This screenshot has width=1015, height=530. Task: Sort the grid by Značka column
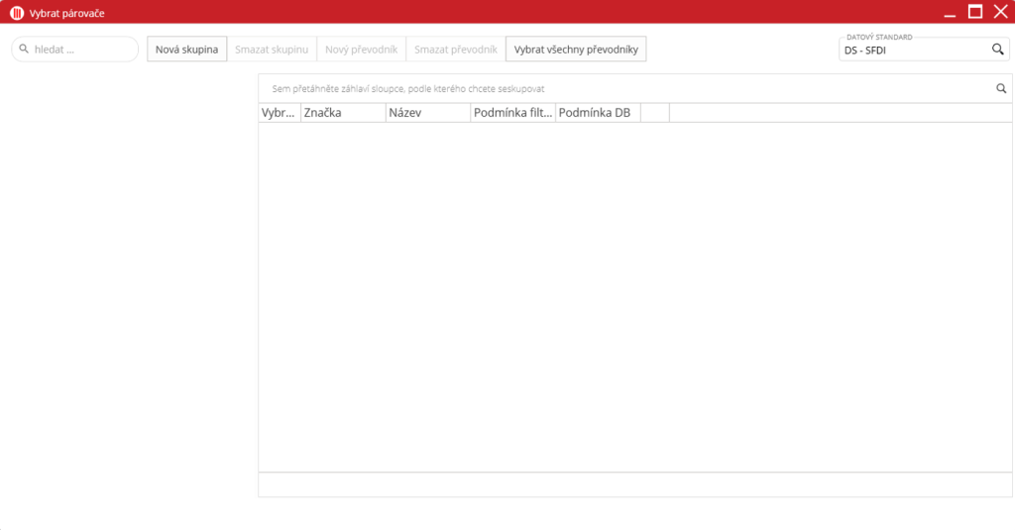pyautogui.click(x=343, y=113)
